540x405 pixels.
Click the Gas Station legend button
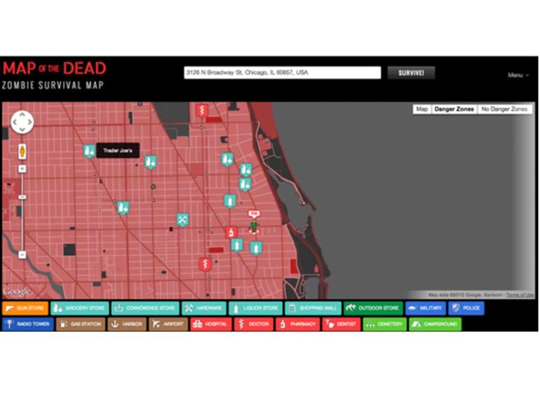[x=81, y=324]
